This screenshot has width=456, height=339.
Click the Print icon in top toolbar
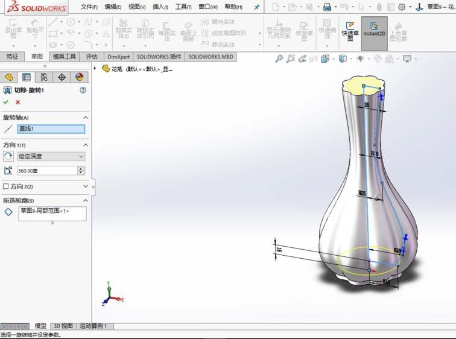pyautogui.click(x=327, y=7)
